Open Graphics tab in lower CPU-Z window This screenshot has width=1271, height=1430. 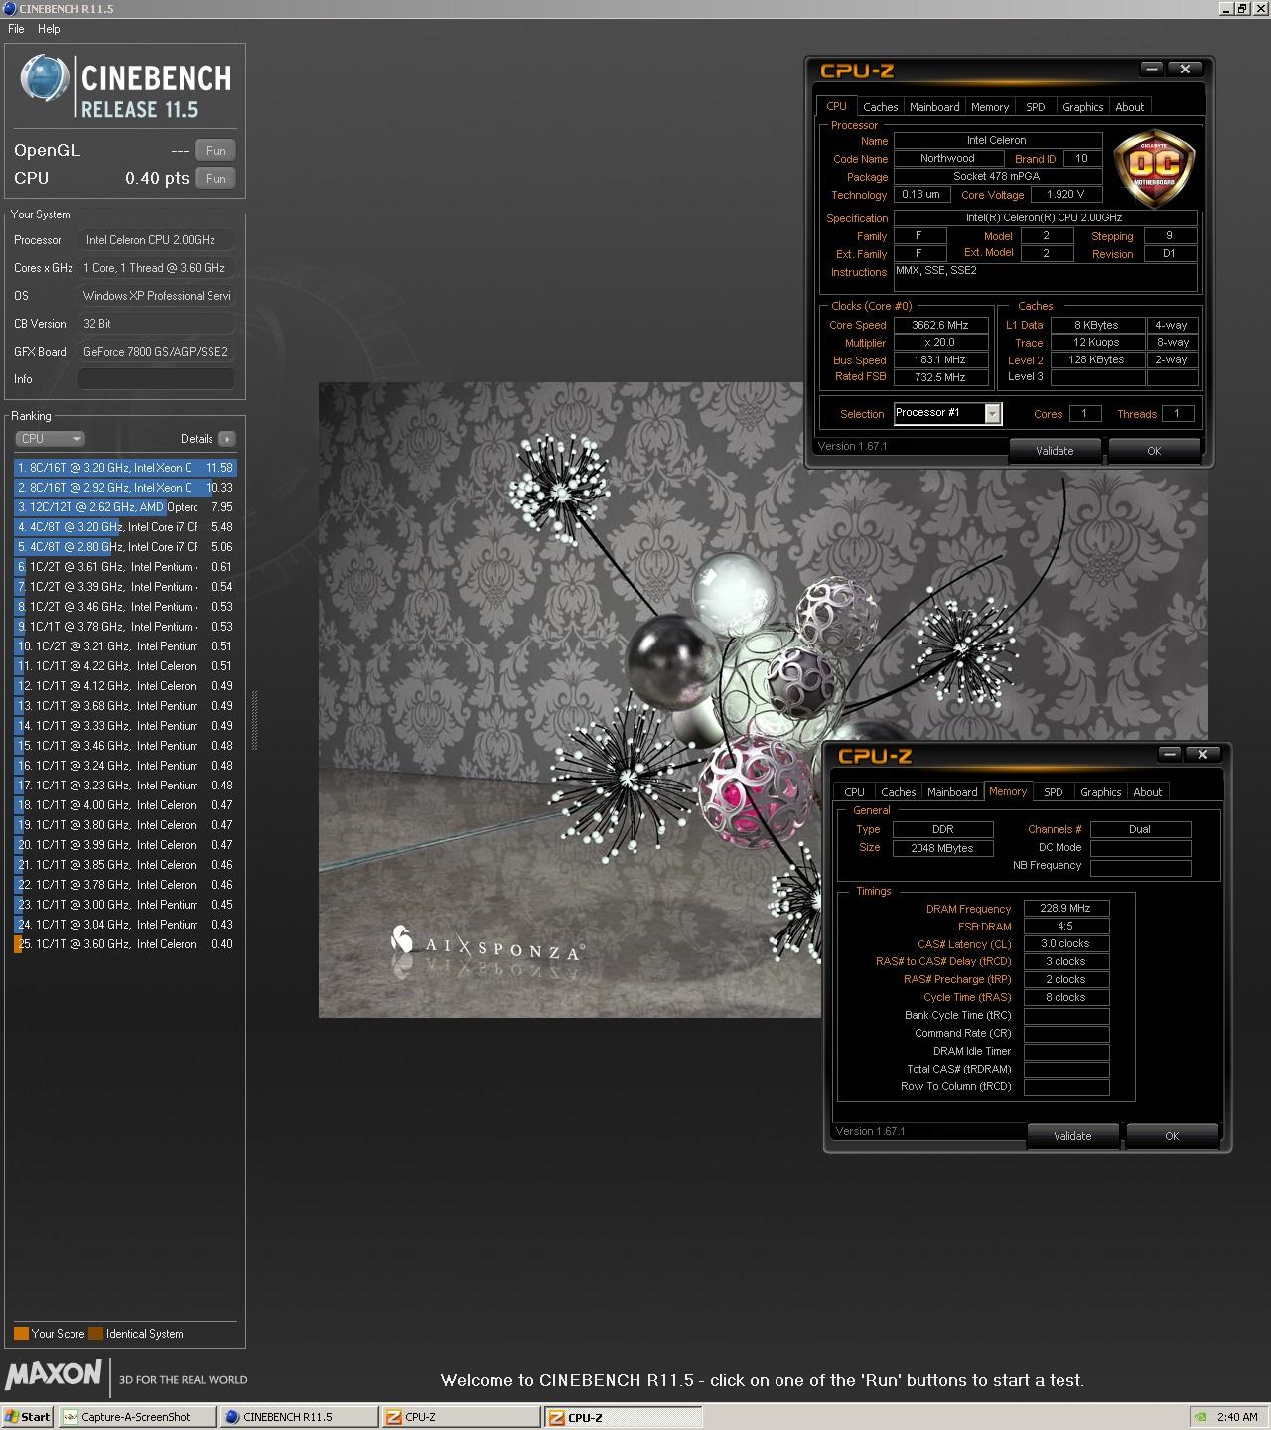point(1100,792)
